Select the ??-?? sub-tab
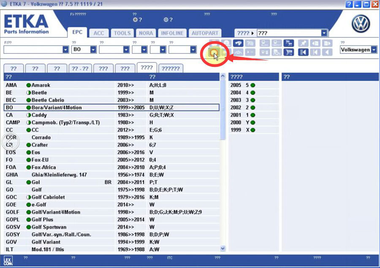Image resolution: width=380 pixels, height=268 pixels. (80, 68)
